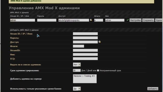Click the 'Добавить AMX Mod X админа' section header

click(24, 30)
